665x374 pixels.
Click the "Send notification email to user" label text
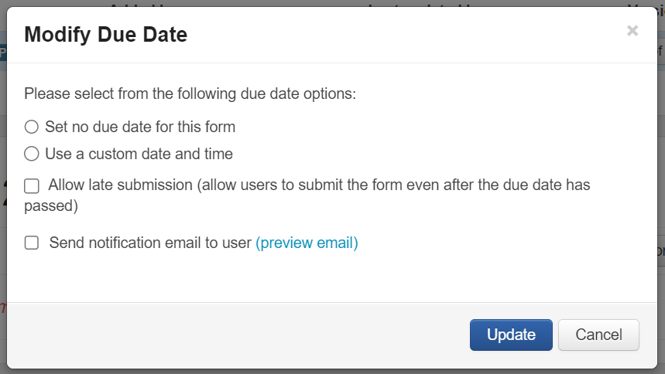pos(151,243)
